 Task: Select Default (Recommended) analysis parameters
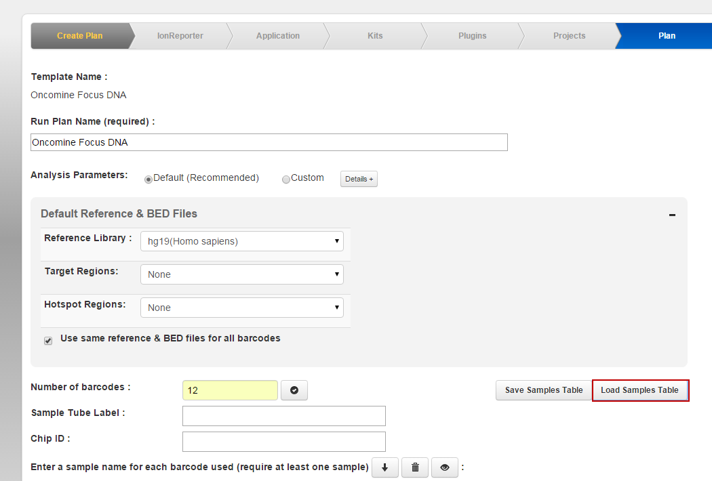[x=148, y=180]
